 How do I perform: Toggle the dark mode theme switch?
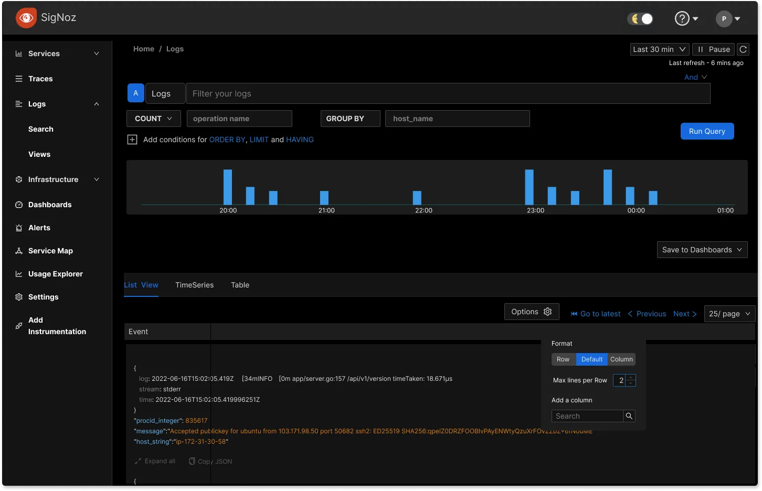[x=641, y=19]
